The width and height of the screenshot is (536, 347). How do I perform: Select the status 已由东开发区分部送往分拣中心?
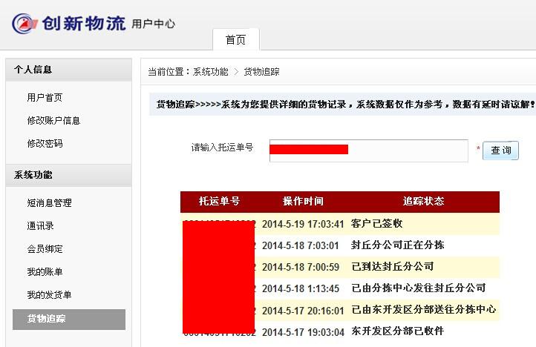coord(424,309)
